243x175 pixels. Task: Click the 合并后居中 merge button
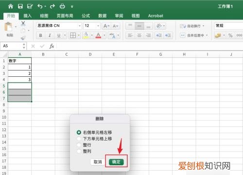192,35
